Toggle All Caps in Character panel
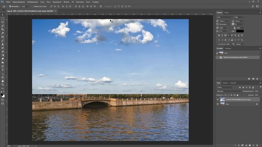This screenshot has height=147, width=262. tap(226, 36)
